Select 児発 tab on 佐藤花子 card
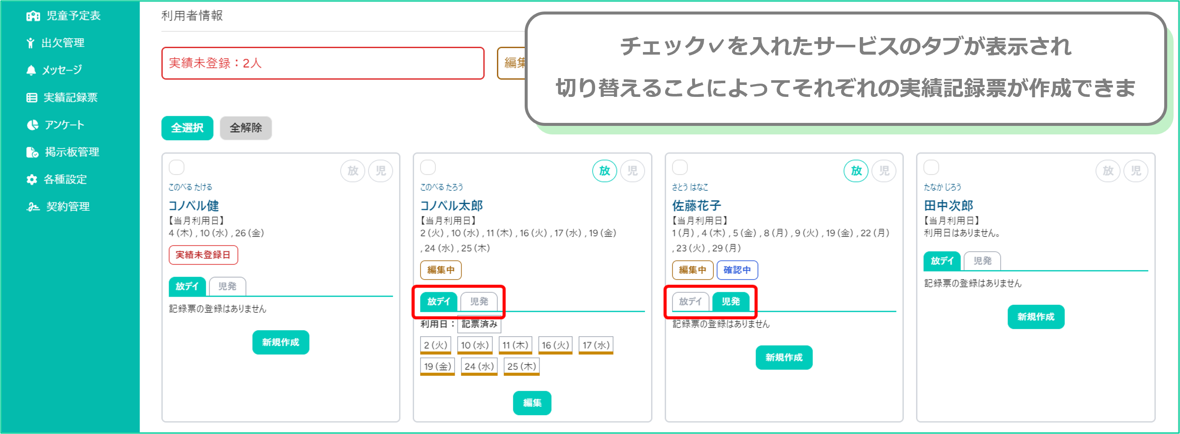Image resolution: width=1180 pixels, height=434 pixels. pyautogui.click(x=730, y=302)
